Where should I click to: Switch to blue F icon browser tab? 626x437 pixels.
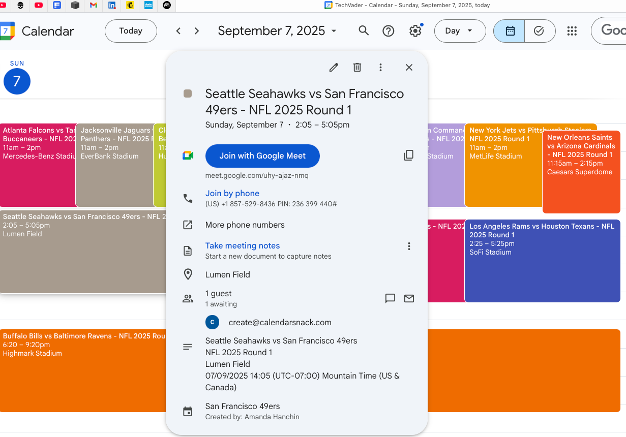57,5
